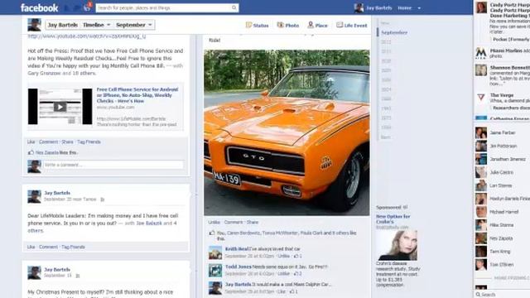
Task: Open chat with Tami King
Action: 502,252
